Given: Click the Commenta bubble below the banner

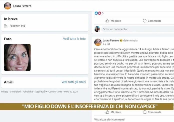Looking at the screenshot, I should click(x=144, y=112).
